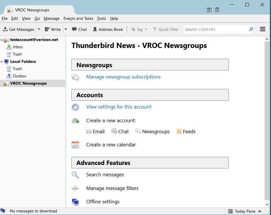Click the Offline settings computers icon
Image resolution: width=271 pixels, height=215 pixels.
click(75, 202)
